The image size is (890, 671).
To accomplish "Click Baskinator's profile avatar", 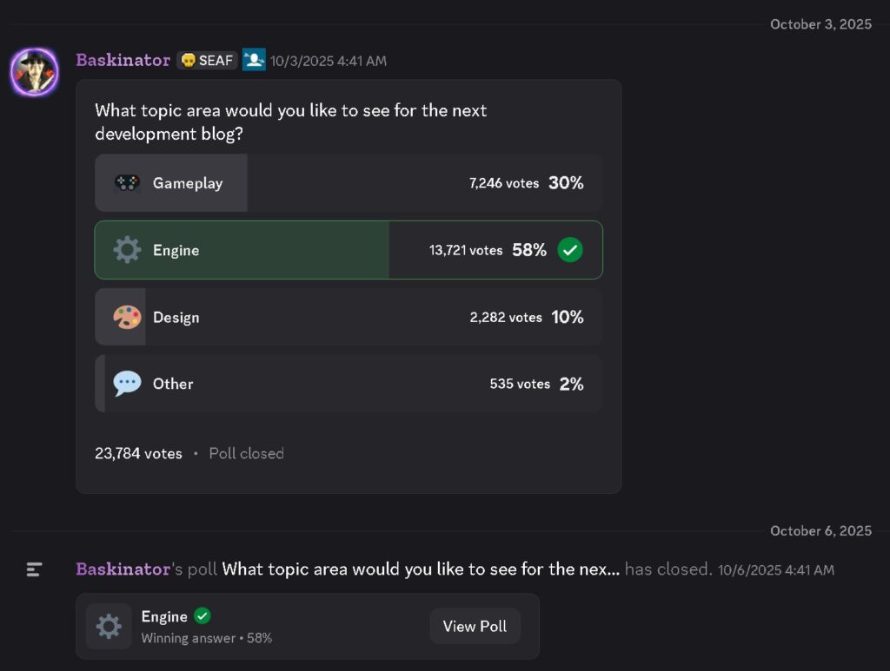I will tap(34, 72).
